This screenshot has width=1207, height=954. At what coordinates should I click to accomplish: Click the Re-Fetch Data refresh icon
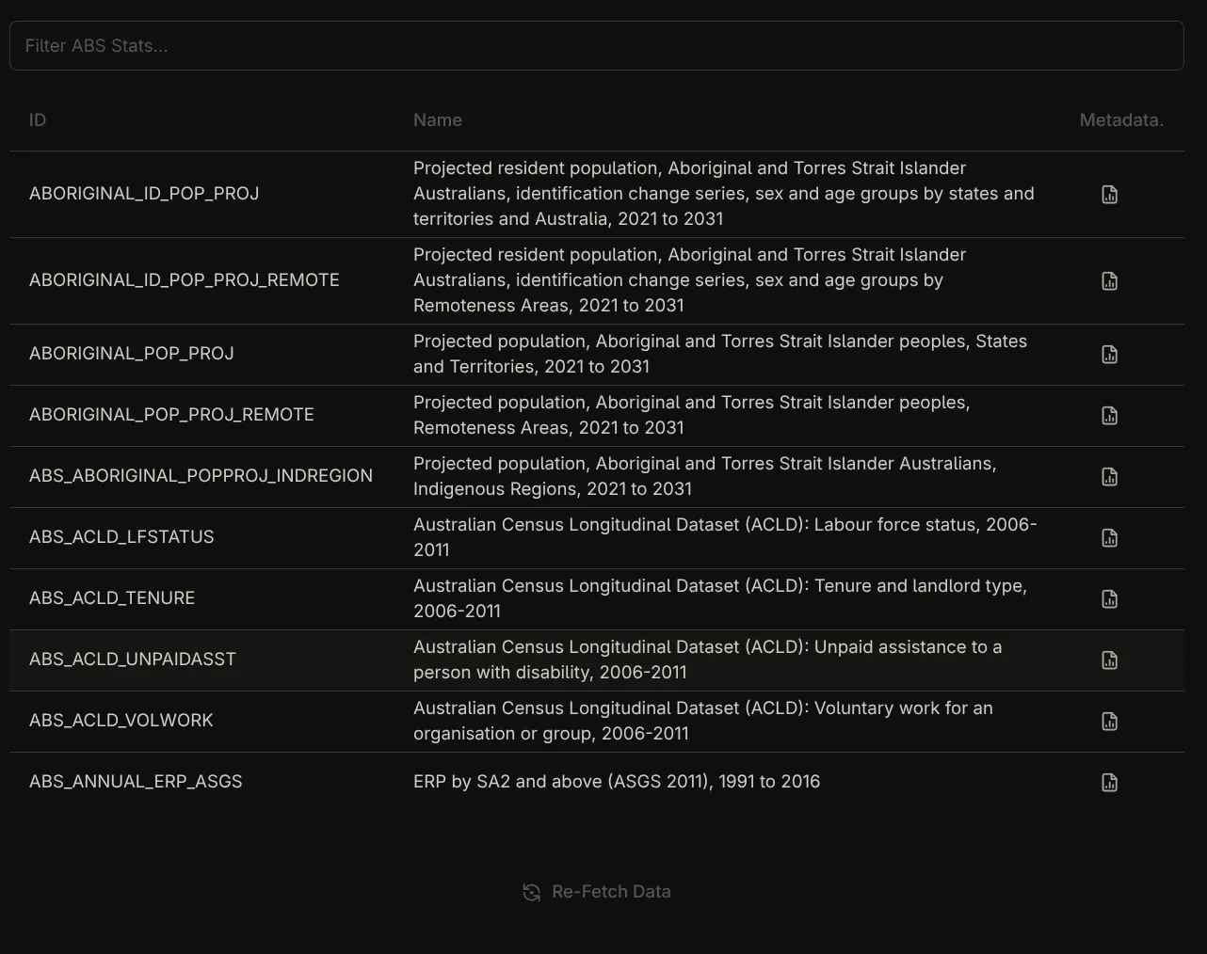530,891
